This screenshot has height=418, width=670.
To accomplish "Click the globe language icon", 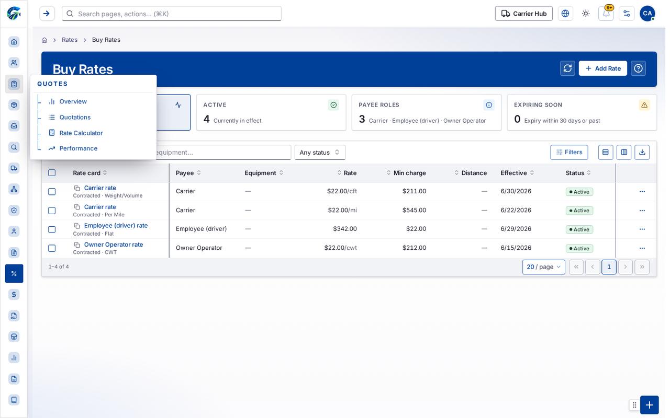I will point(565,14).
